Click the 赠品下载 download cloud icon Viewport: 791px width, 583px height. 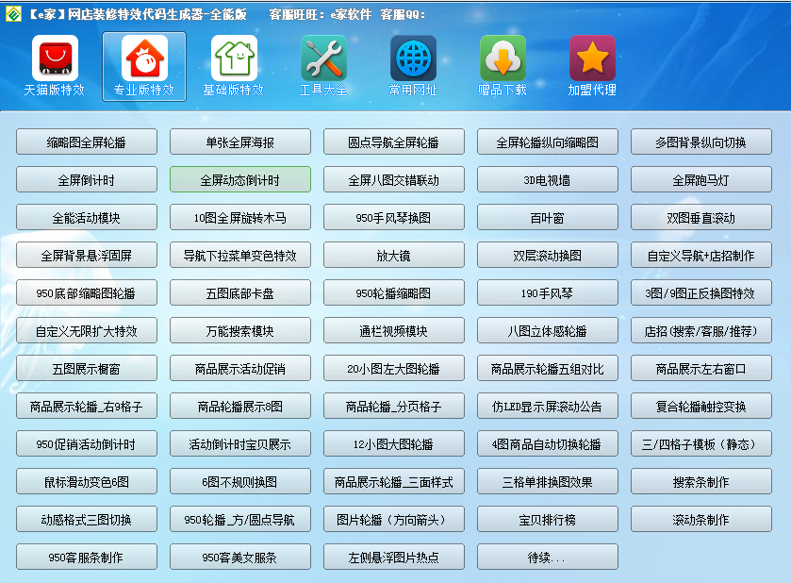(x=503, y=58)
